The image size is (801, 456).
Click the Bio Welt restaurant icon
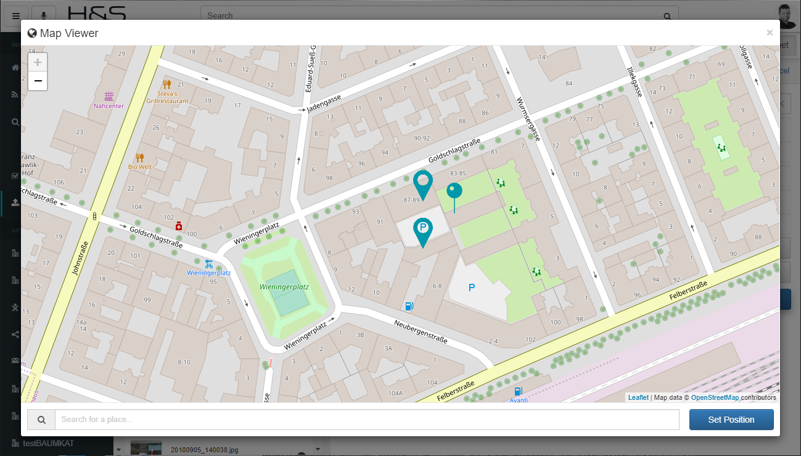tap(140, 158)
